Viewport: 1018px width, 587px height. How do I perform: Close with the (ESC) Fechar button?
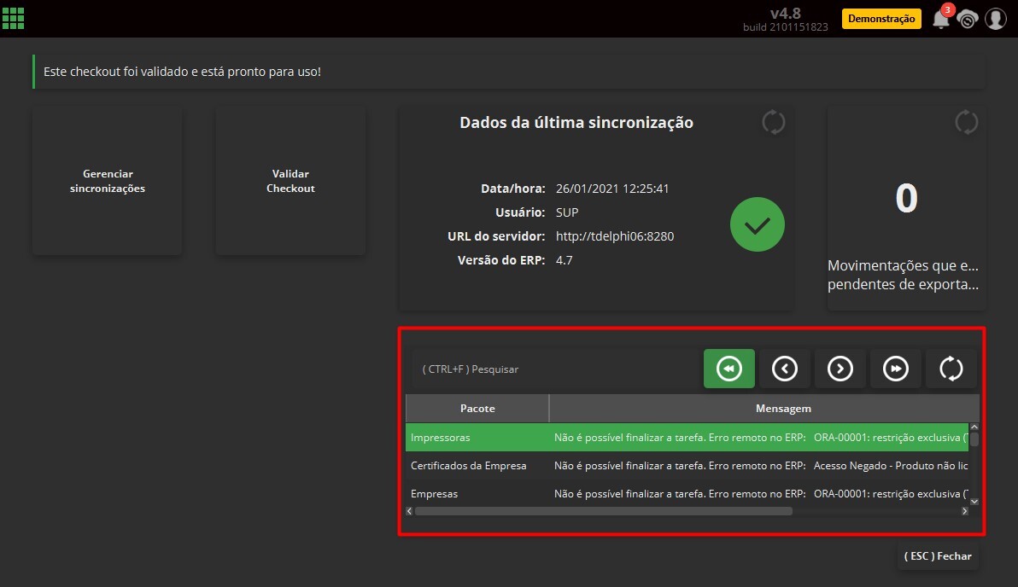pyautogui.click(x=938, y=556)
